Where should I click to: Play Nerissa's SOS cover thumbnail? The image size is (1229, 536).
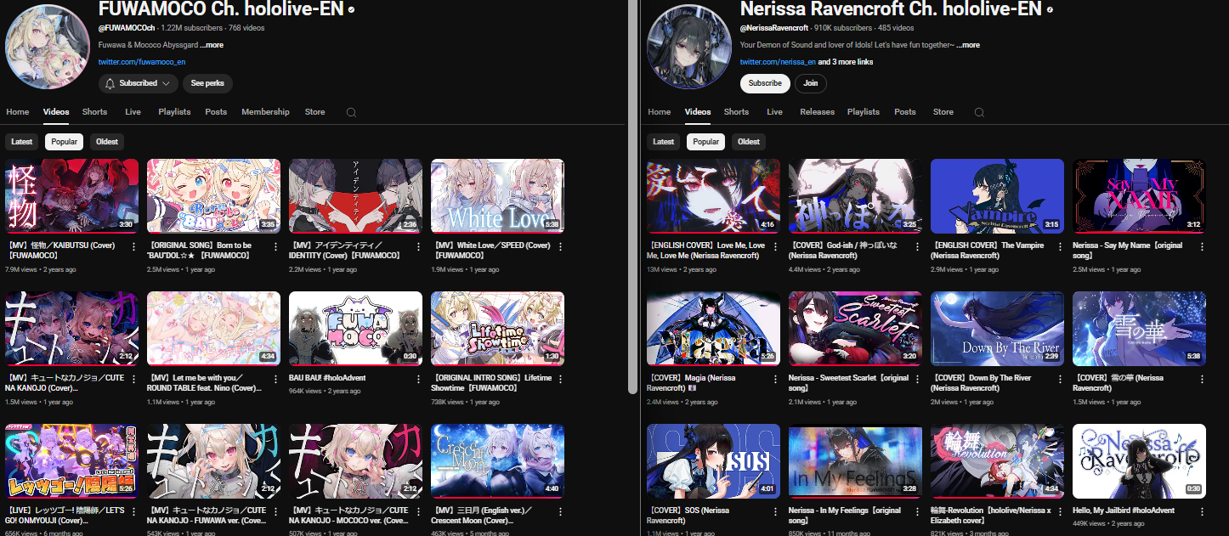coord(713,461)
